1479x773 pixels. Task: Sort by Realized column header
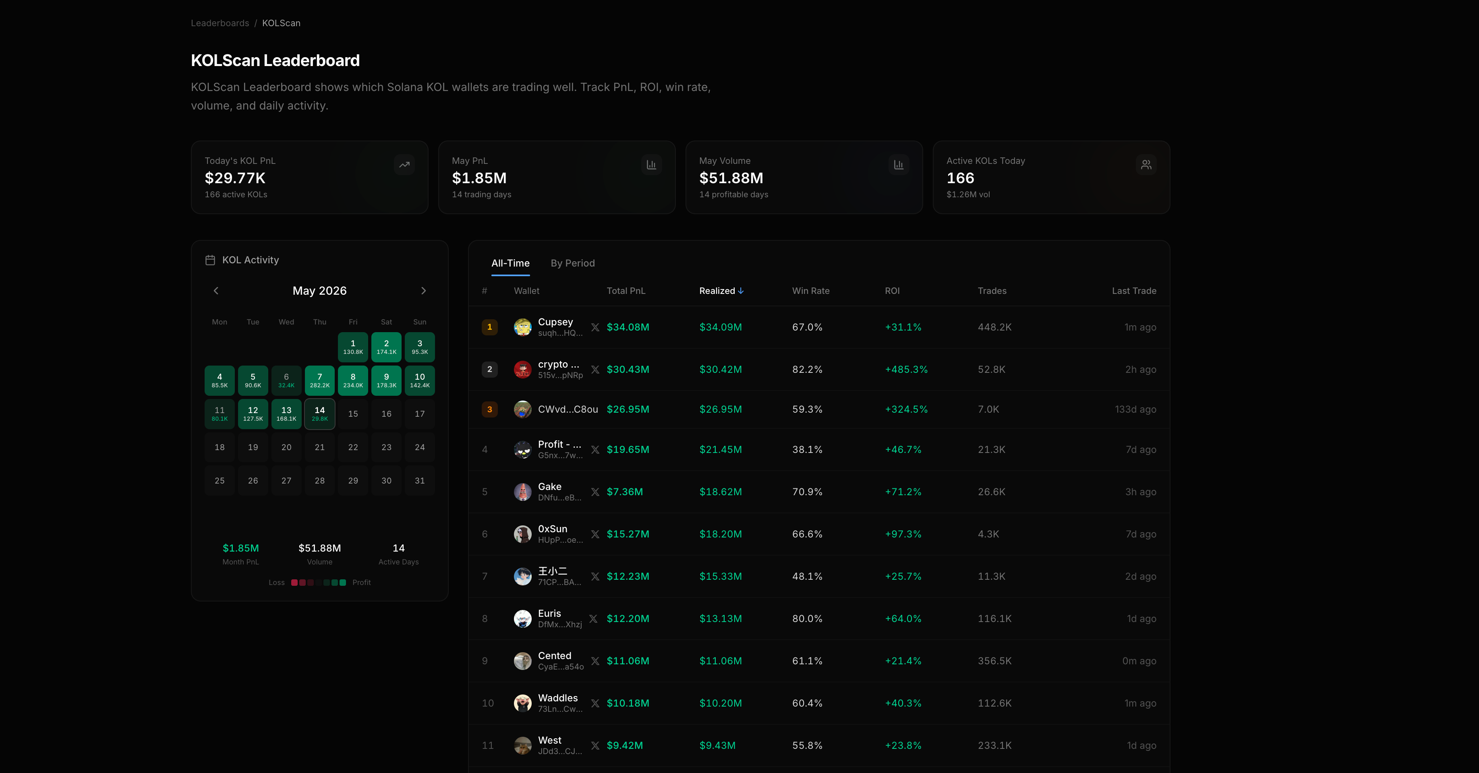point(721,291)
